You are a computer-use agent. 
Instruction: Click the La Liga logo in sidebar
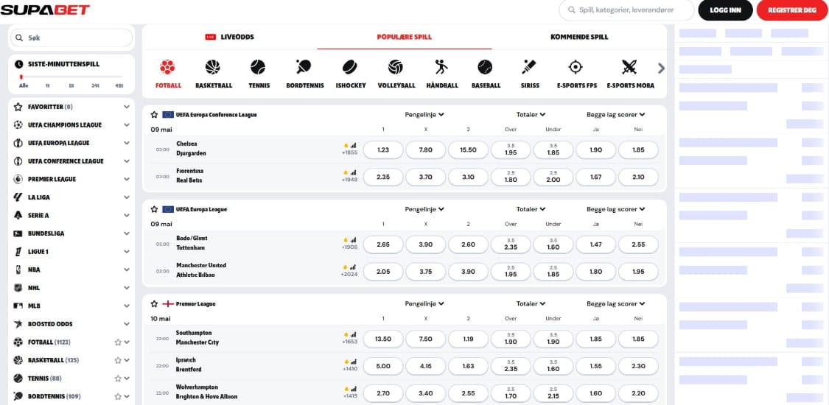click(x=18, y=197)
